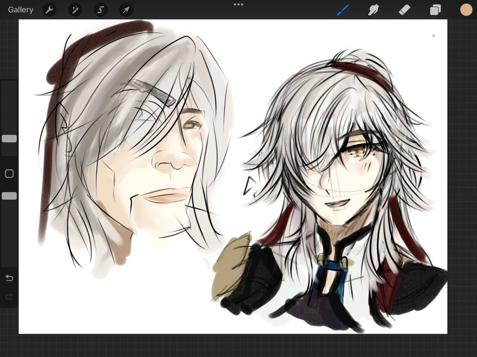Select the Transform arrow tool
477x357 pixels.
coord(126,10)
